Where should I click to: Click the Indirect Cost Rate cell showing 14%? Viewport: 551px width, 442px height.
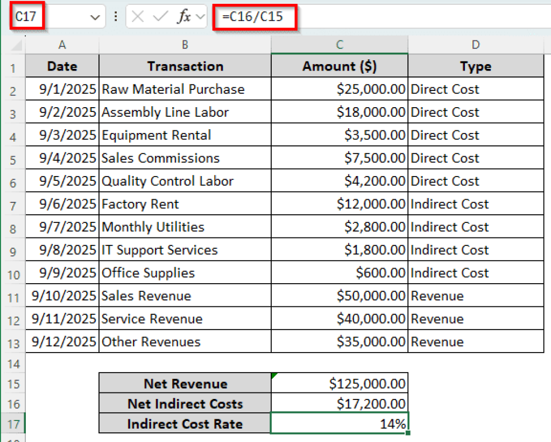(x=339, y=424)
